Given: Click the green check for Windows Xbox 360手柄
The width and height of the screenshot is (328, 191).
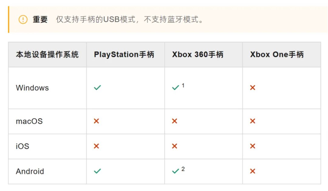Looking at the screenshot, I should coord(176,87).
